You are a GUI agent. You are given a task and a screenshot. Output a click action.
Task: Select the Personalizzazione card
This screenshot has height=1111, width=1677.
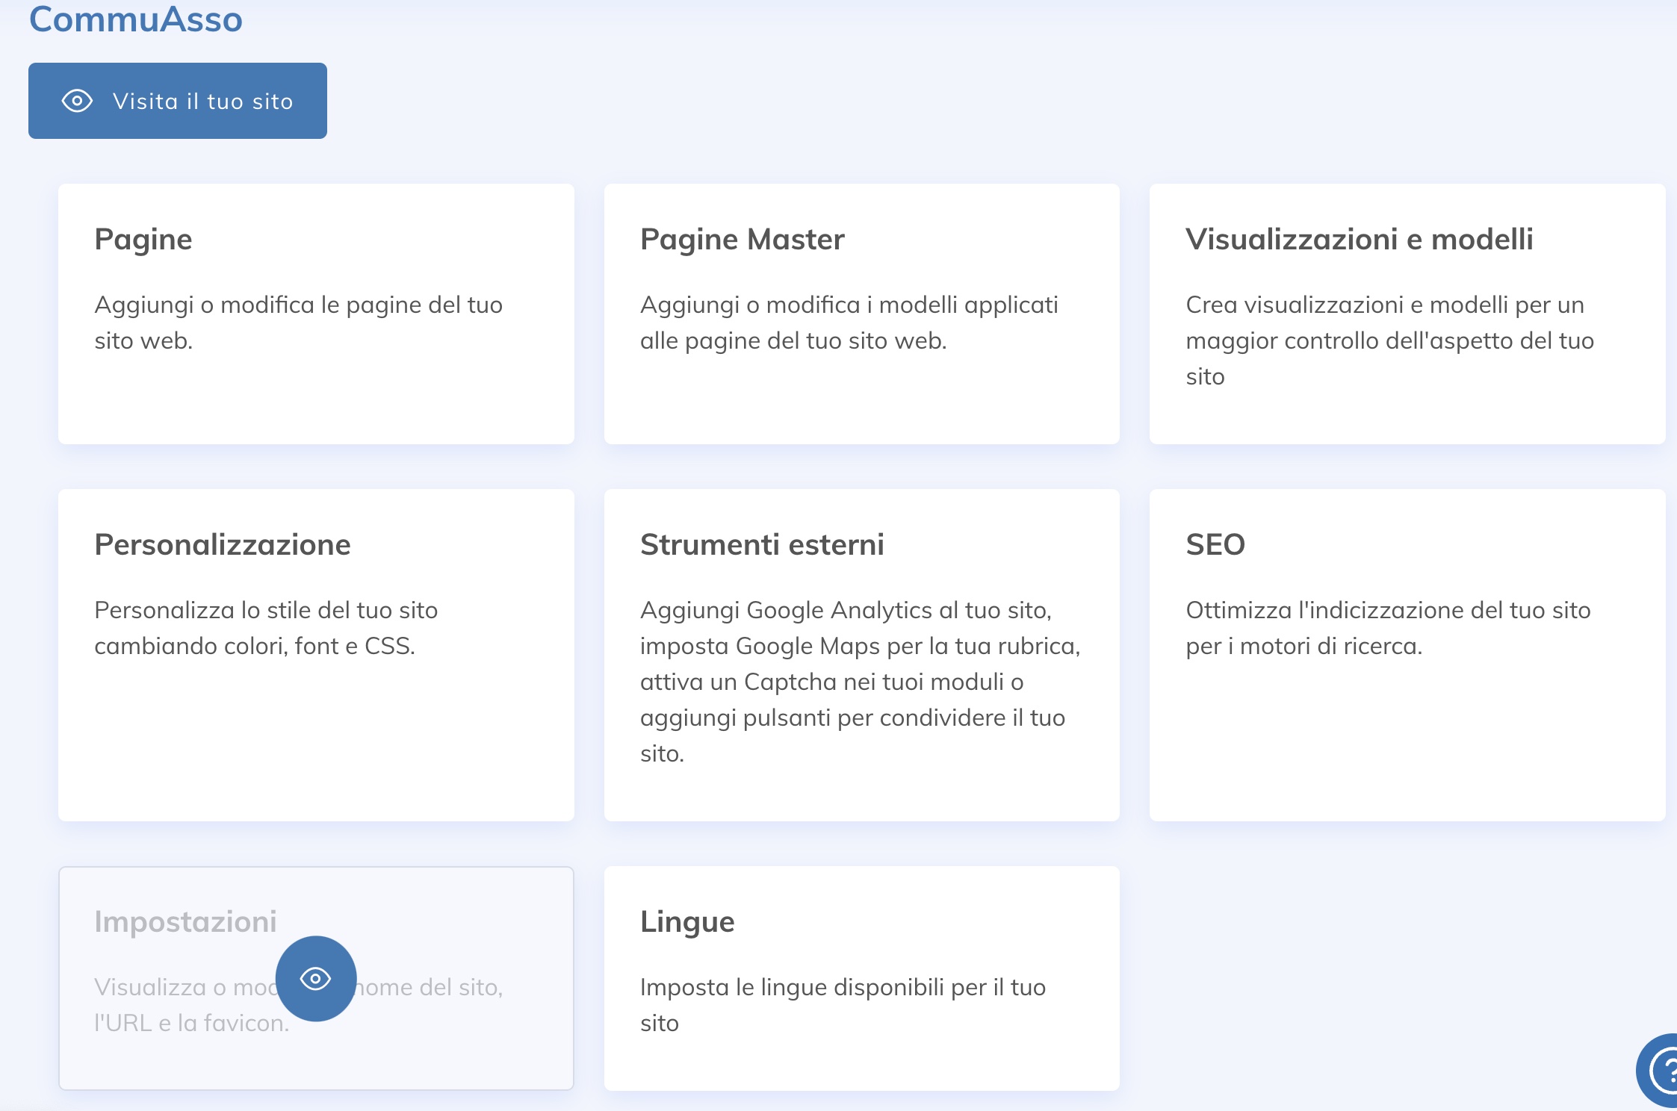(x=316, y=655)
